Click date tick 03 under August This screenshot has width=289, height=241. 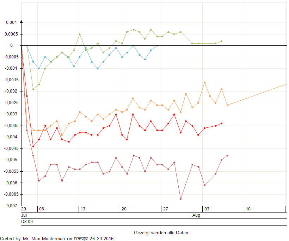[x=207, y=209]
